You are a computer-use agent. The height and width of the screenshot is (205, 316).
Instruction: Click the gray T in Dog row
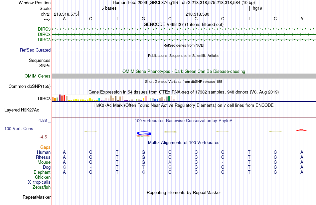tap(143, 167)
